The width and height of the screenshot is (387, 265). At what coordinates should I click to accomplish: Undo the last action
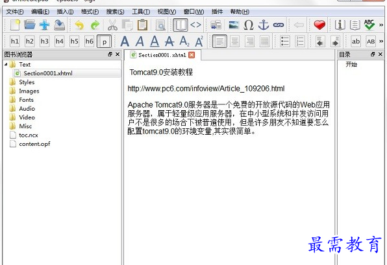(x=79, y=25)
